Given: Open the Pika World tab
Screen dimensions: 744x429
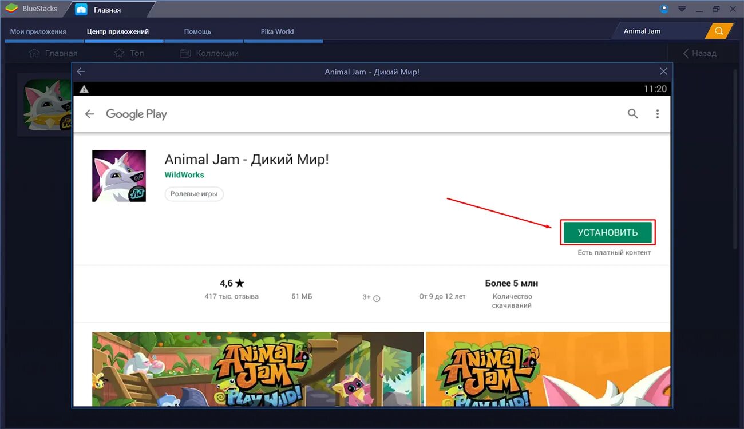Looking at the screenshot, I should pos(277,31).
